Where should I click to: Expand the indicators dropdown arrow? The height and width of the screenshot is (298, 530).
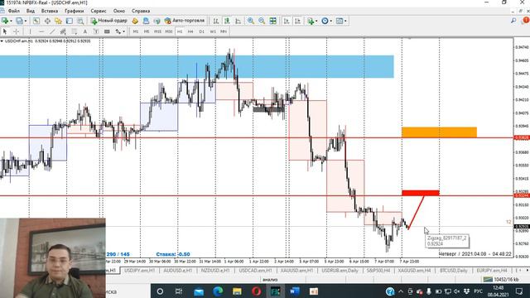click(x=316, y=21)
